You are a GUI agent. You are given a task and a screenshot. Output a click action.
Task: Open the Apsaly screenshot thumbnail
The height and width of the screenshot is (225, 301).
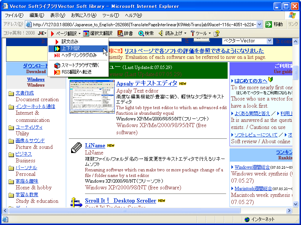click(92, 97)
